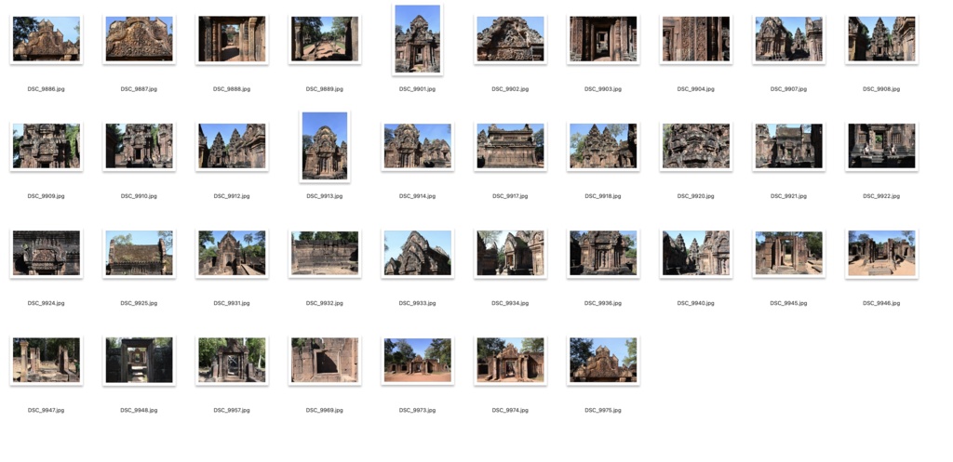Select the portrait thumbnail DSC_9913.jpg

325,146
